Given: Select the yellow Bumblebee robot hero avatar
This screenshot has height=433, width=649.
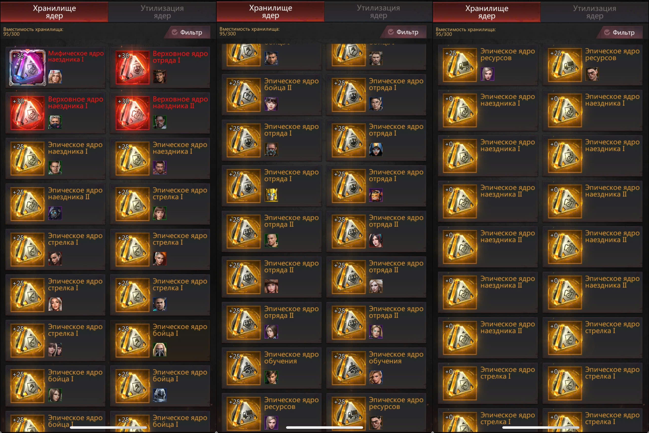Looking at the screenshot, I should [271, 195].
